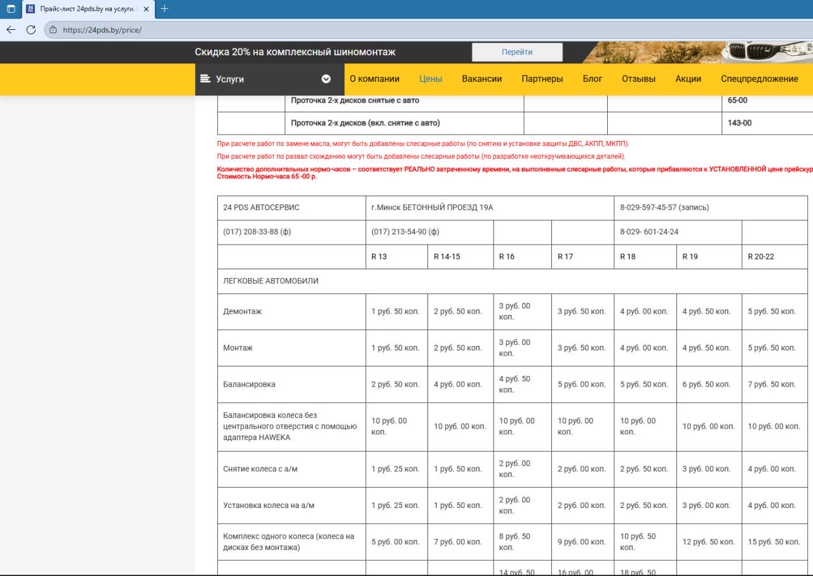Expand the Услуги dropdown chevron
This screenshot has width=813, height=576.
pyautogui.click(x=326, y=79)
